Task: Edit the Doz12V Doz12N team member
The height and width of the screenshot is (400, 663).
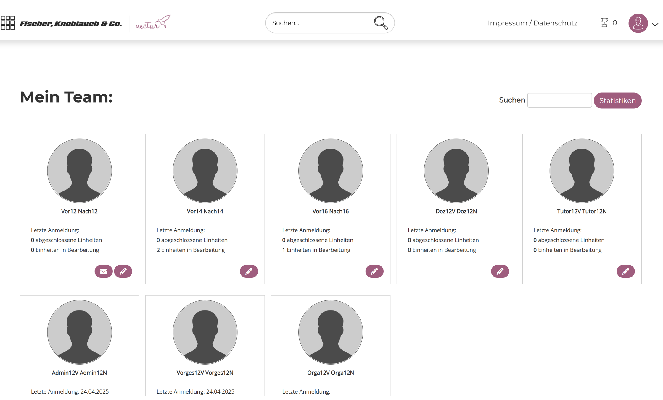Action: [500, 271]
